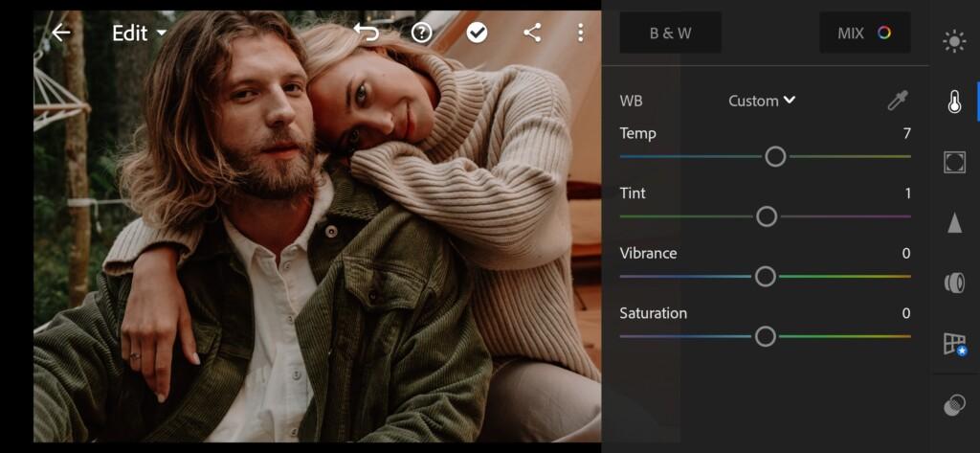The image size is (980, 453).
Task: Open the Edit mode dropdown
Action: 139,33
